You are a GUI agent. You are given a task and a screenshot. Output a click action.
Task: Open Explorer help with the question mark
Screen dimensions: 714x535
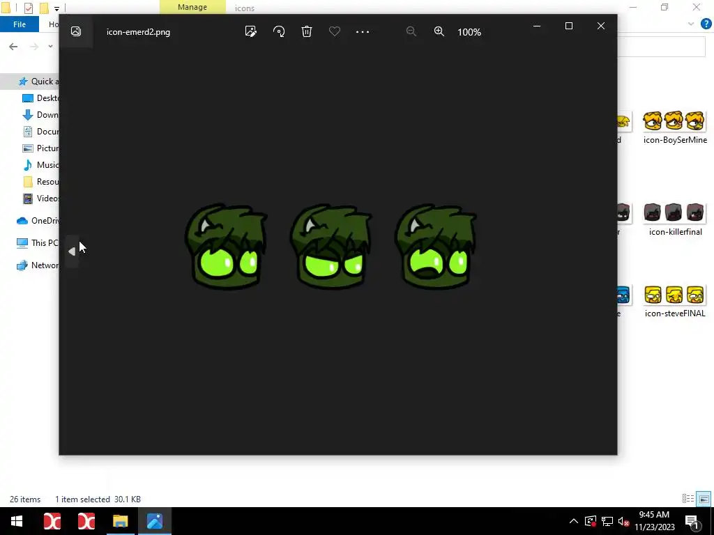(x=706, y=24)
